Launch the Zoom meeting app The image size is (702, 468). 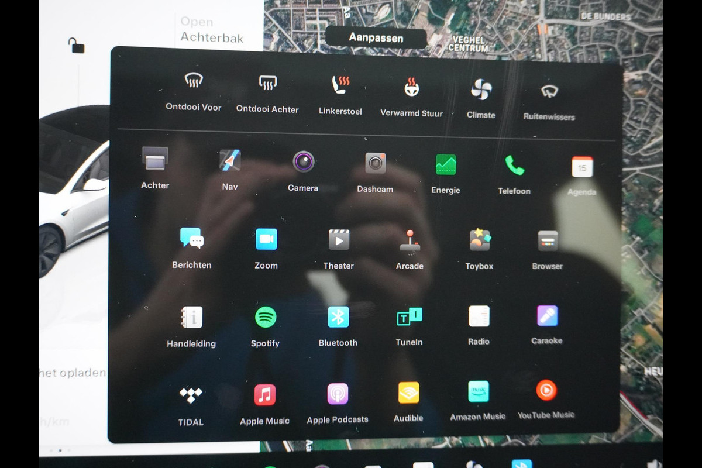(x=266, y=239)
